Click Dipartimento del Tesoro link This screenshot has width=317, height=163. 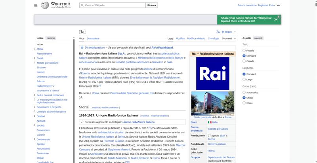point(221,157)
